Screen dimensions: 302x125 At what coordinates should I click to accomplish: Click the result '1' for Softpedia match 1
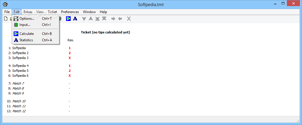(70, 48)
